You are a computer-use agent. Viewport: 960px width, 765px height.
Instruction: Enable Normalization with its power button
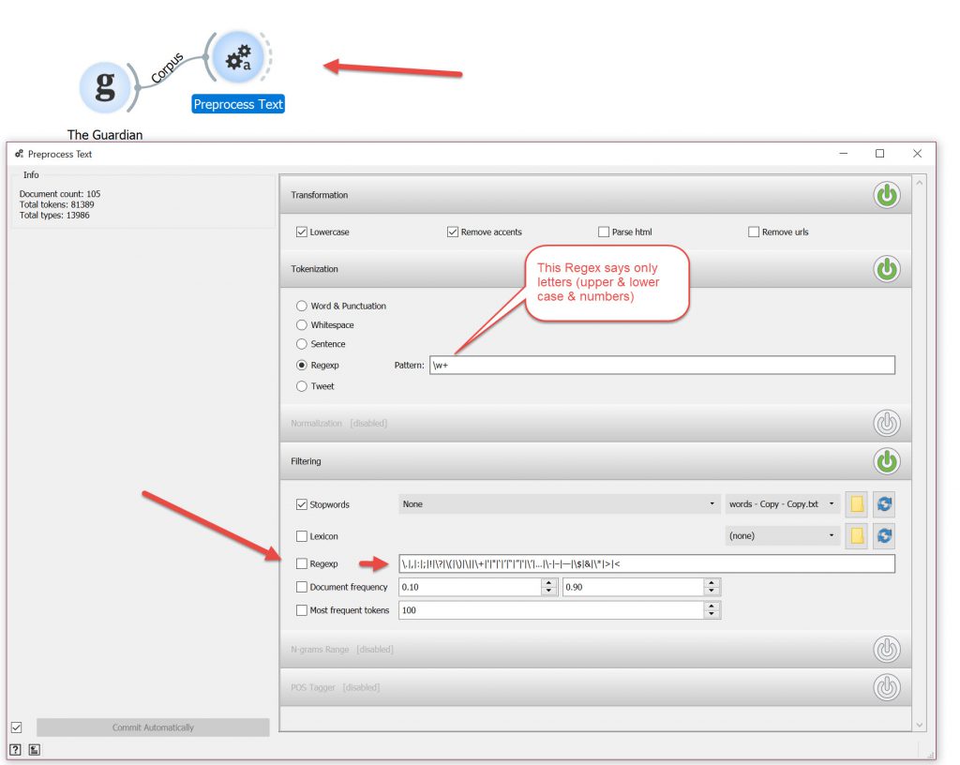coord(886,423)
